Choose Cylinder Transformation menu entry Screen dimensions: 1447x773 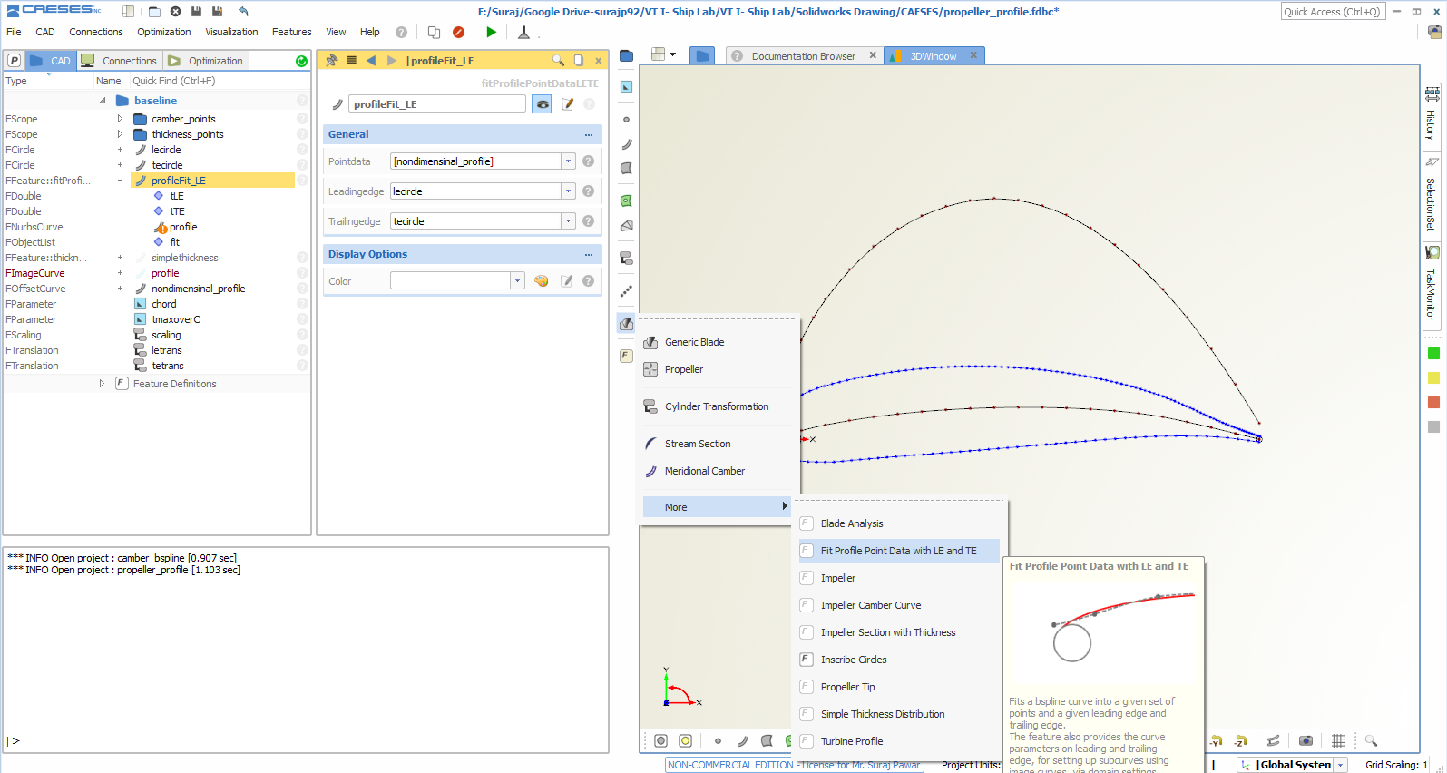[716, 406]
